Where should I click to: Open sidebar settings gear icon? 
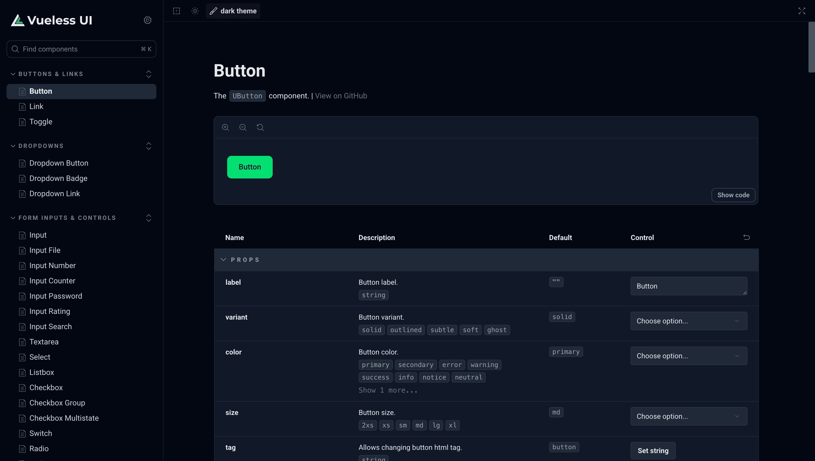tap(147, 20)
